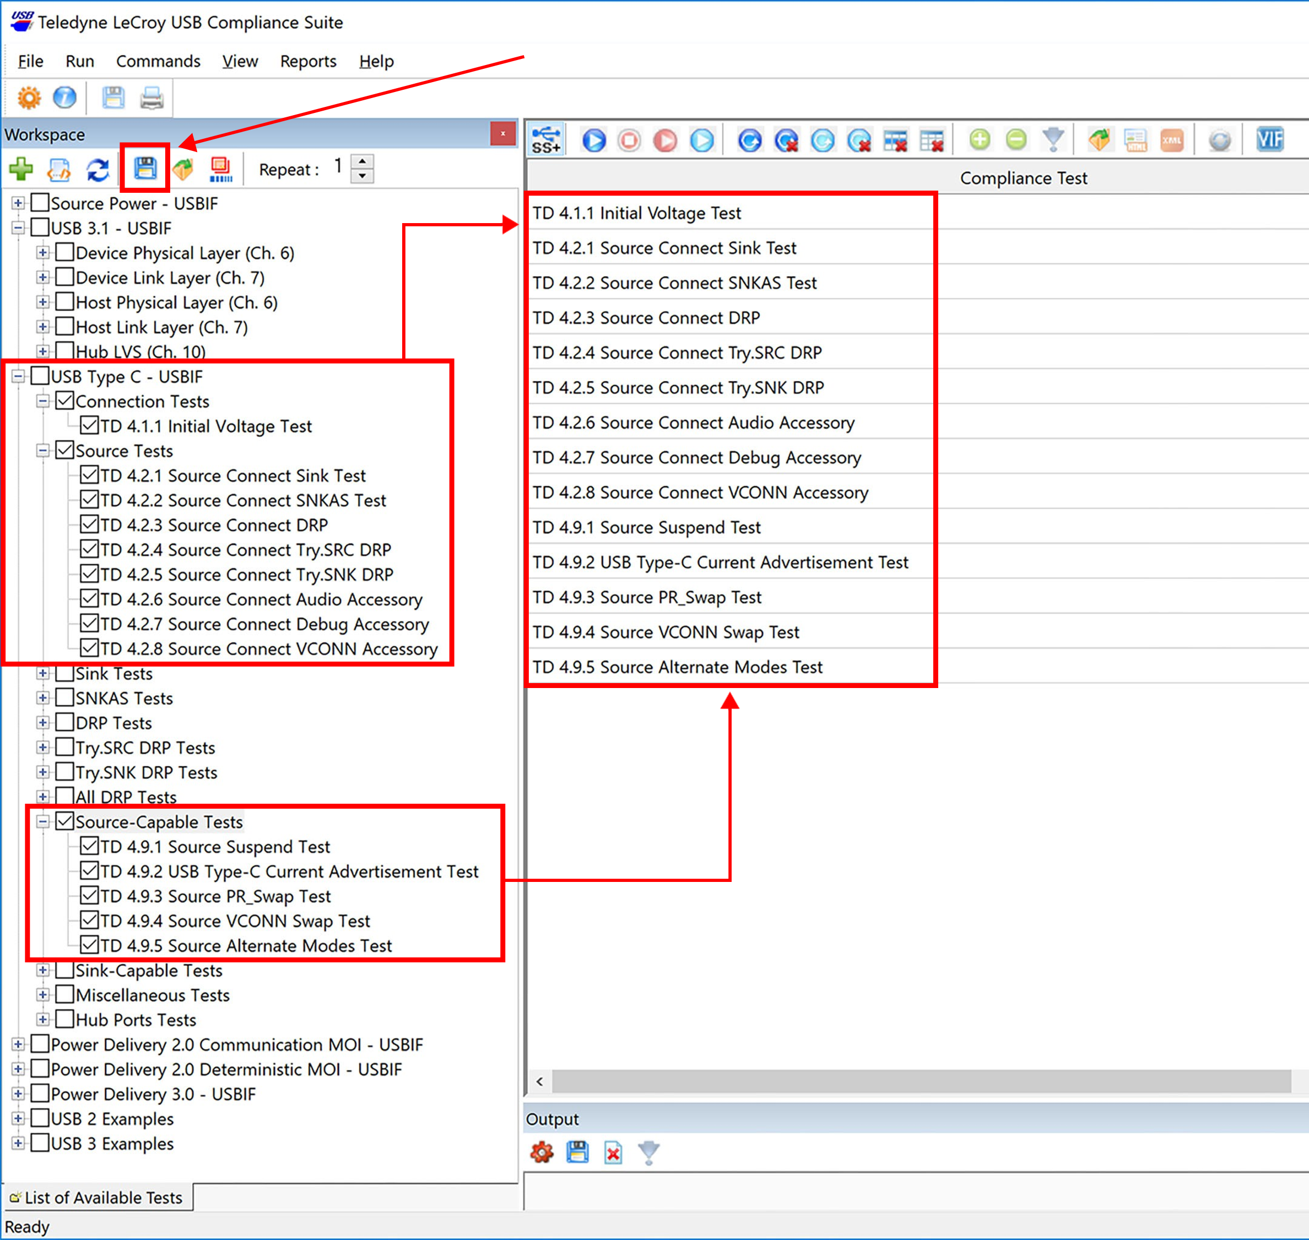
Task: Expand the Try.SRC DRP Tests node
Action: (x=43, y=748)
